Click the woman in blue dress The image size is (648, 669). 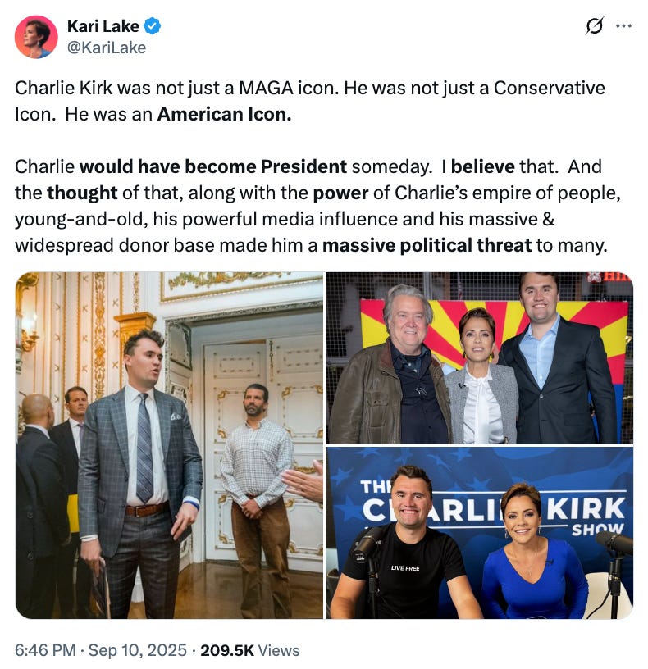[x=532, y=555]
